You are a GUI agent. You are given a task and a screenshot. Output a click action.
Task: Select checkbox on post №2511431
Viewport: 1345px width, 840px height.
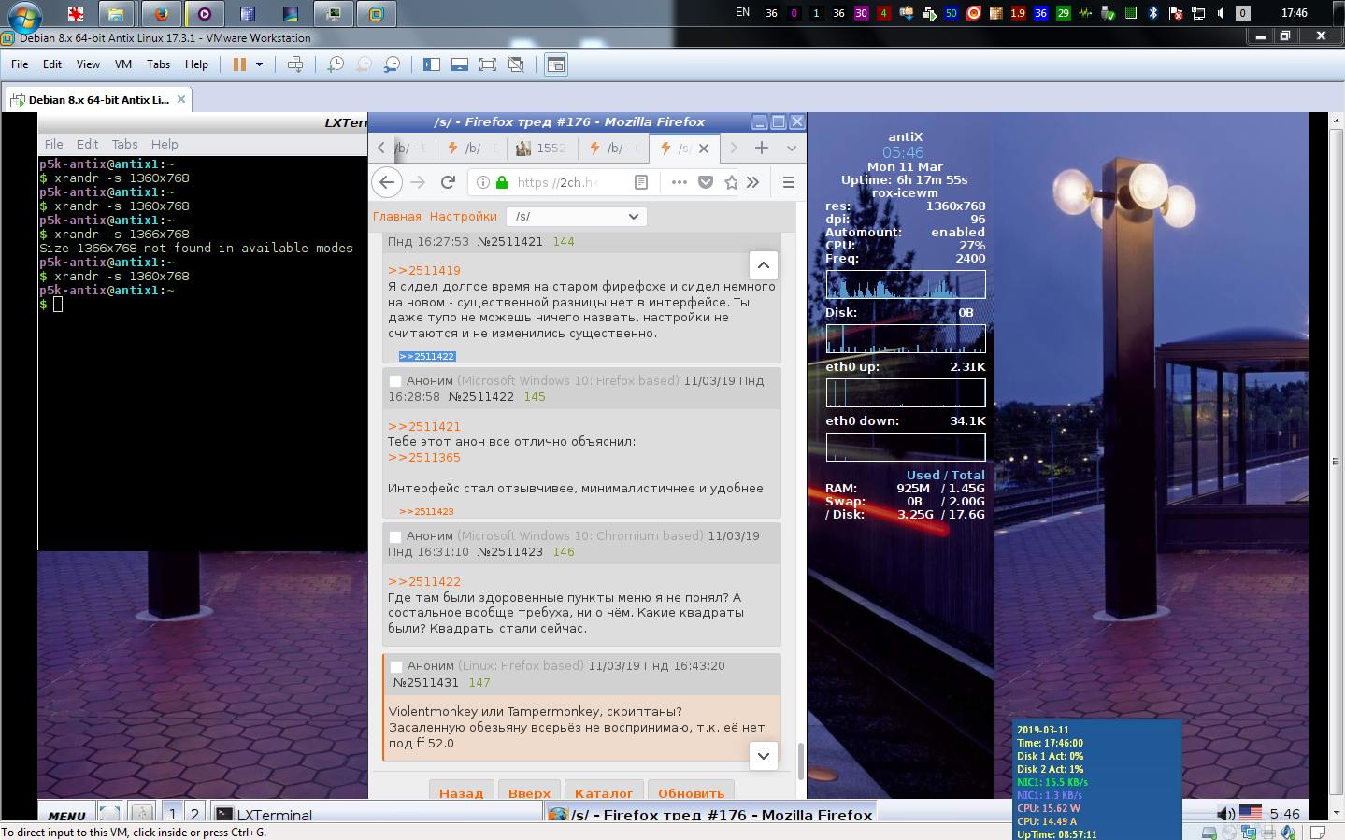[x=396, y=666]
